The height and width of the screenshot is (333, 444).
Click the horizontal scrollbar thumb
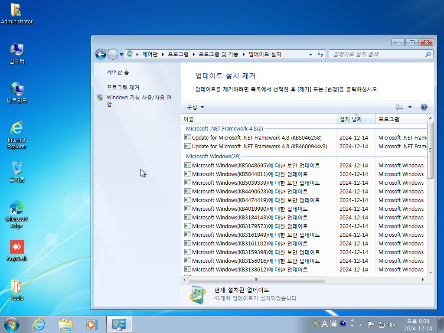click(257, 280)
